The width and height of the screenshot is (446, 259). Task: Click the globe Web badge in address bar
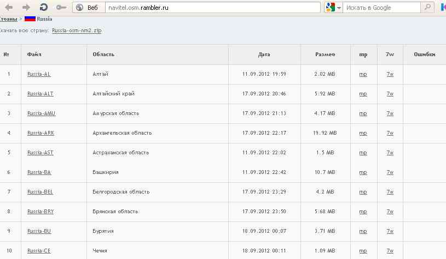pyautogui.click(x=88, y=8)
